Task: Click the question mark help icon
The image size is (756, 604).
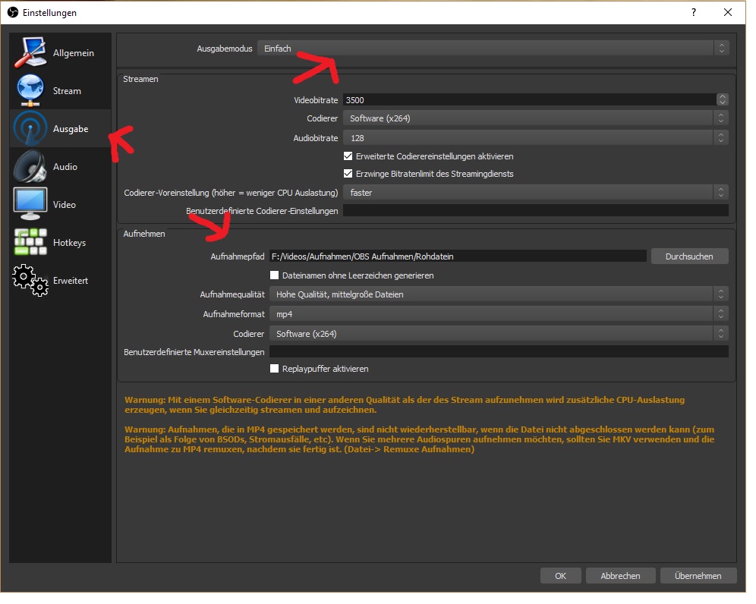Action: 693,13
